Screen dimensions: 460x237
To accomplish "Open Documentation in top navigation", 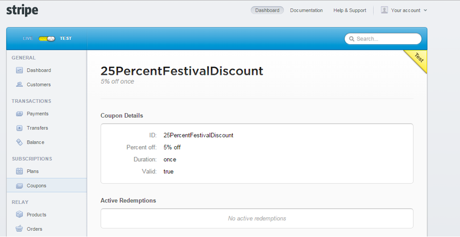I will (x=306, y=10).
